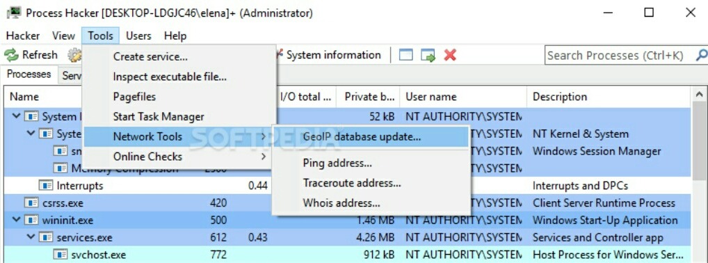
Task: Click the find window and thread icon
Action: [428, 55]
